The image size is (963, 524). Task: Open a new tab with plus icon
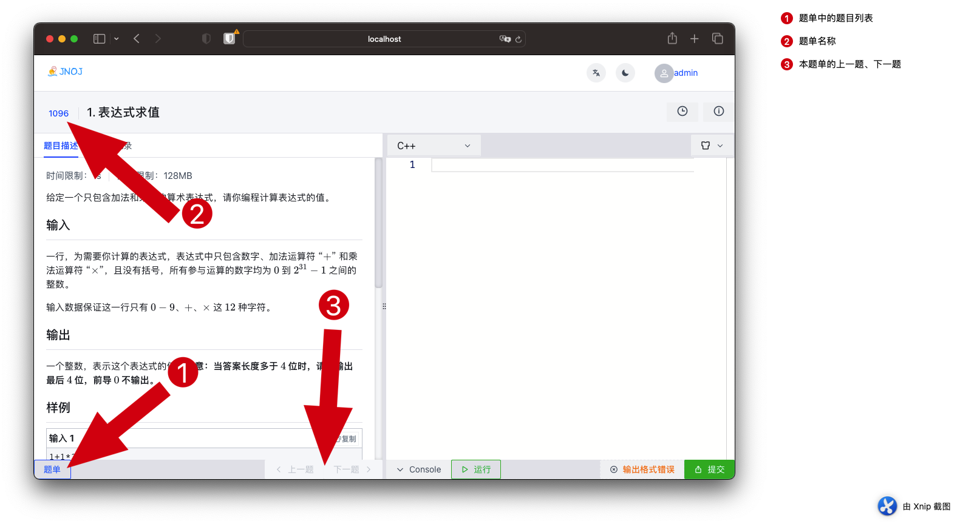695,39
